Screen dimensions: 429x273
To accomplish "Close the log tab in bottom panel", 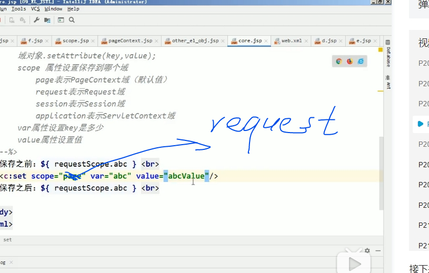I will [x=11, y=262].
